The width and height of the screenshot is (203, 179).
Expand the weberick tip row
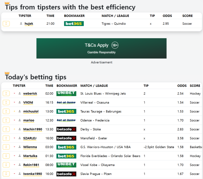coord(6,93)
